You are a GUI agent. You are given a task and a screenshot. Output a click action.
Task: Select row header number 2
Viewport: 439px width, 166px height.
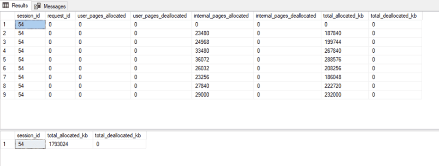coord(8,33)
